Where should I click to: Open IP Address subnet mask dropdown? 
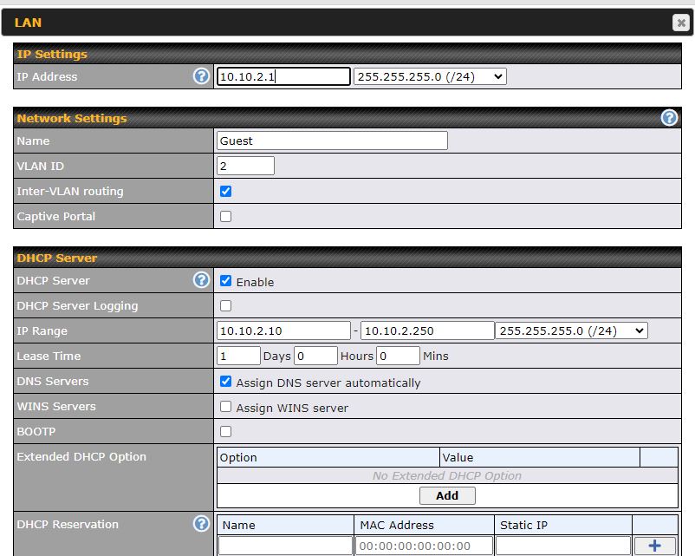coord(430,76)
